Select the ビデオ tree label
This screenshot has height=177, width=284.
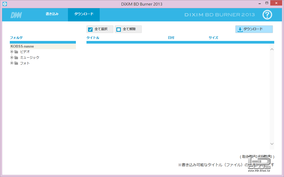pos(25,52)
